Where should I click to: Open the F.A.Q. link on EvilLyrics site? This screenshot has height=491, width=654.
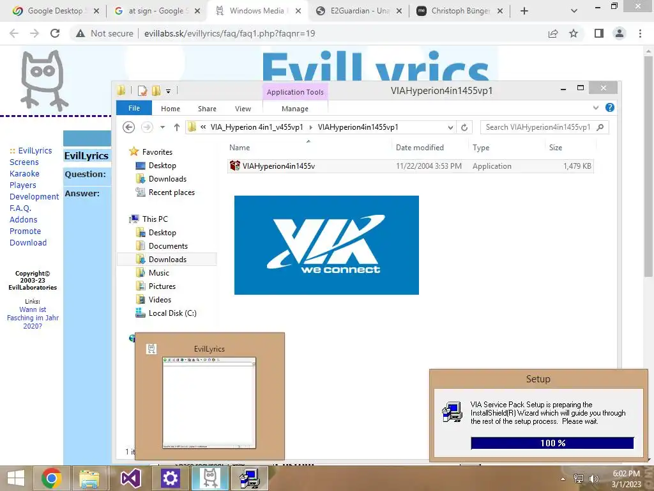[x=20, y=208]
